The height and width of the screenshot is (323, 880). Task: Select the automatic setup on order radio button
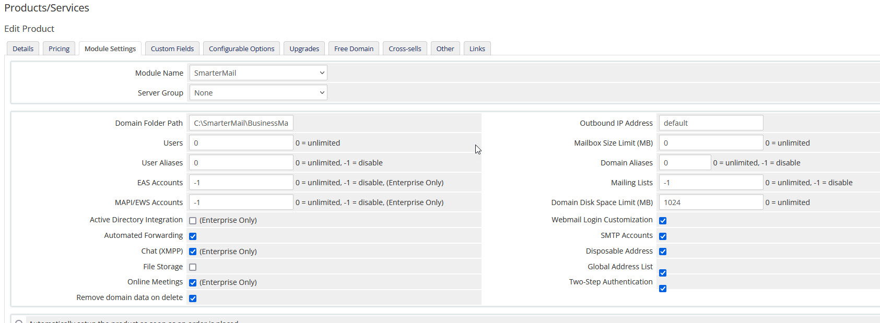(x=19, y=321)
